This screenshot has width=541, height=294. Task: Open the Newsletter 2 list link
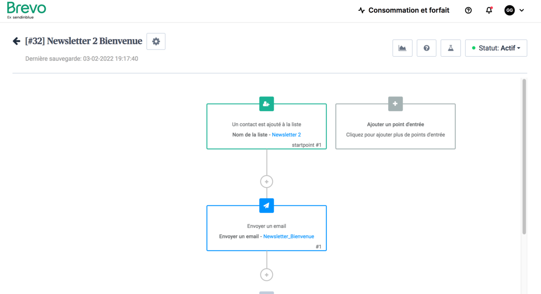[x=286, y=134]
